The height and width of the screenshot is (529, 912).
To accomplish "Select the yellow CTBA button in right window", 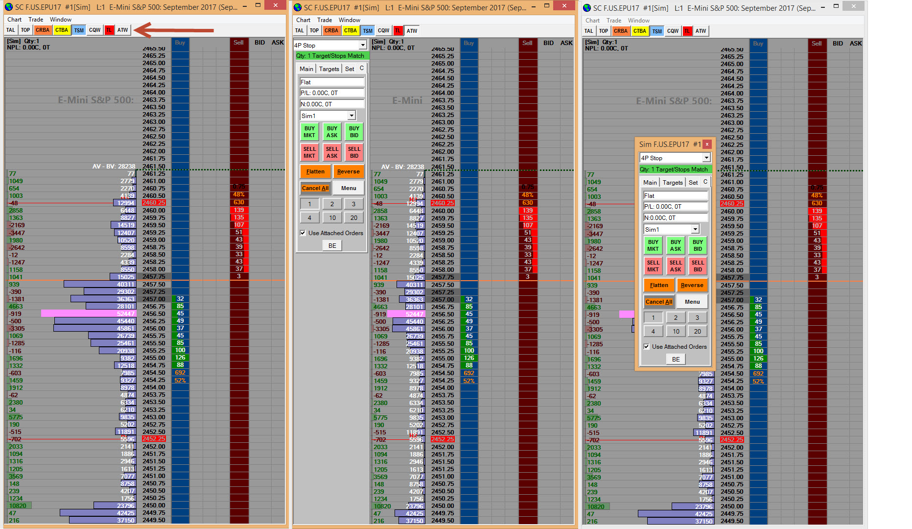I will click(x=640, y=31).
